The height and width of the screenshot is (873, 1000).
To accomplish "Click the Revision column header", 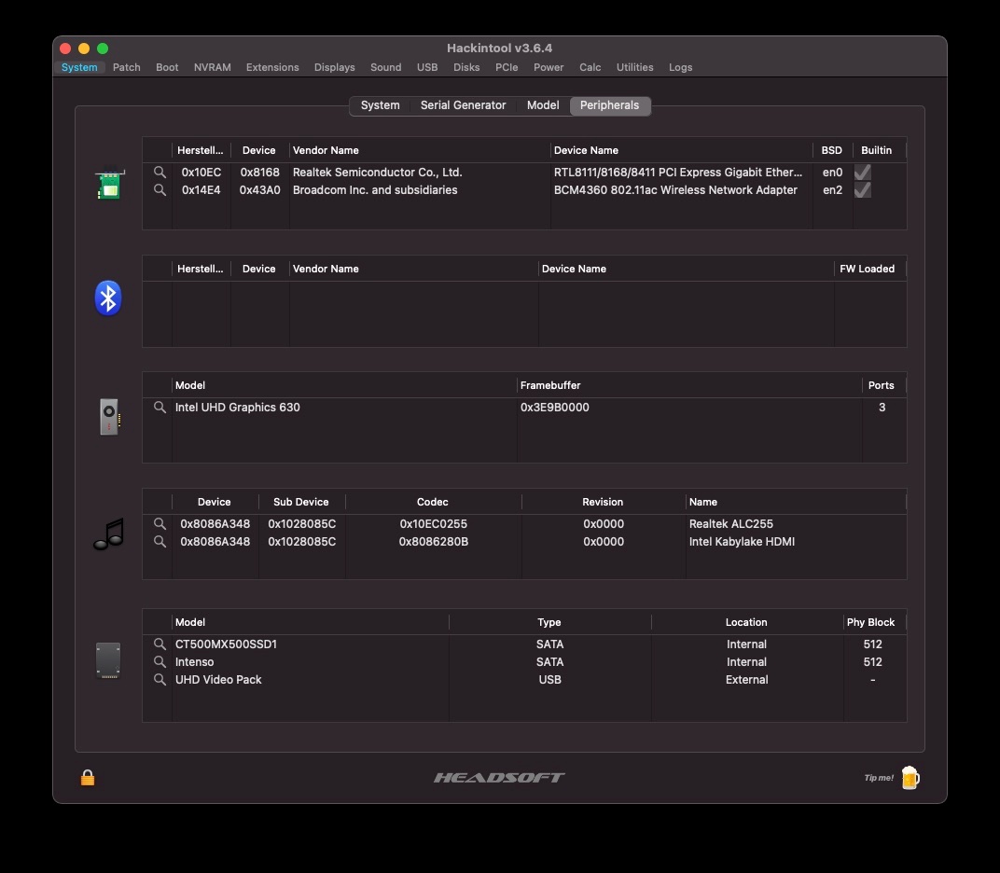I will 603,502.
